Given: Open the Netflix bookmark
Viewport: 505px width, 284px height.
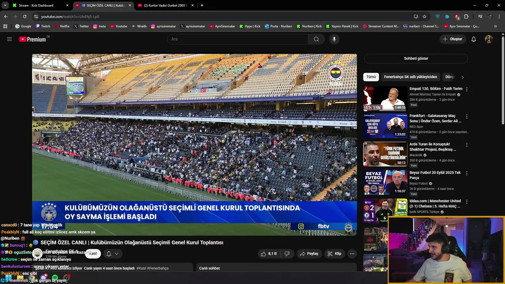Looking at the screenshot, I should coord(62,26).
